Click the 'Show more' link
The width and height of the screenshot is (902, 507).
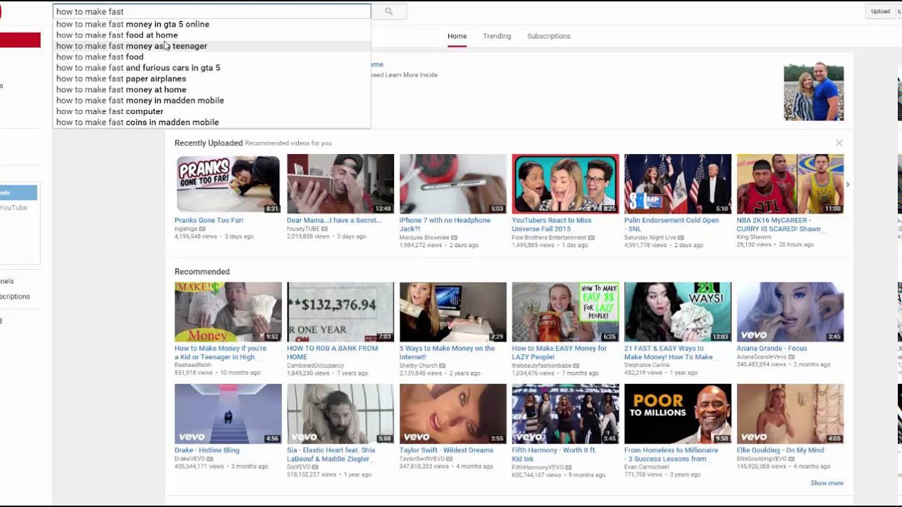point(827,483)
